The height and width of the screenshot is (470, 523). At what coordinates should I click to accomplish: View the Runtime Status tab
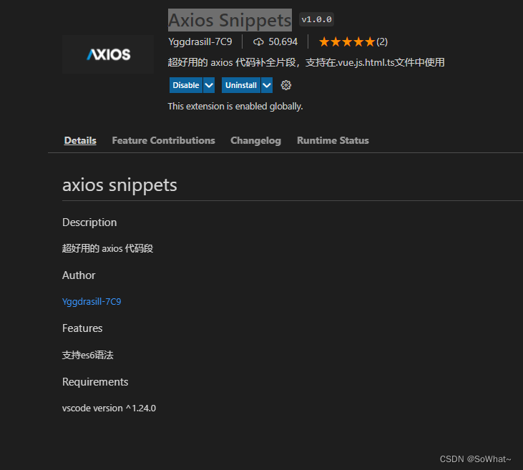(x=333, y=140)
